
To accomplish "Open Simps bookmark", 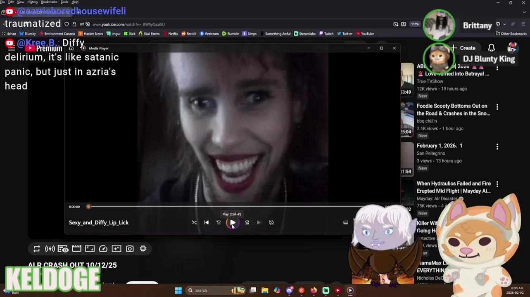I will pos(250,34).
